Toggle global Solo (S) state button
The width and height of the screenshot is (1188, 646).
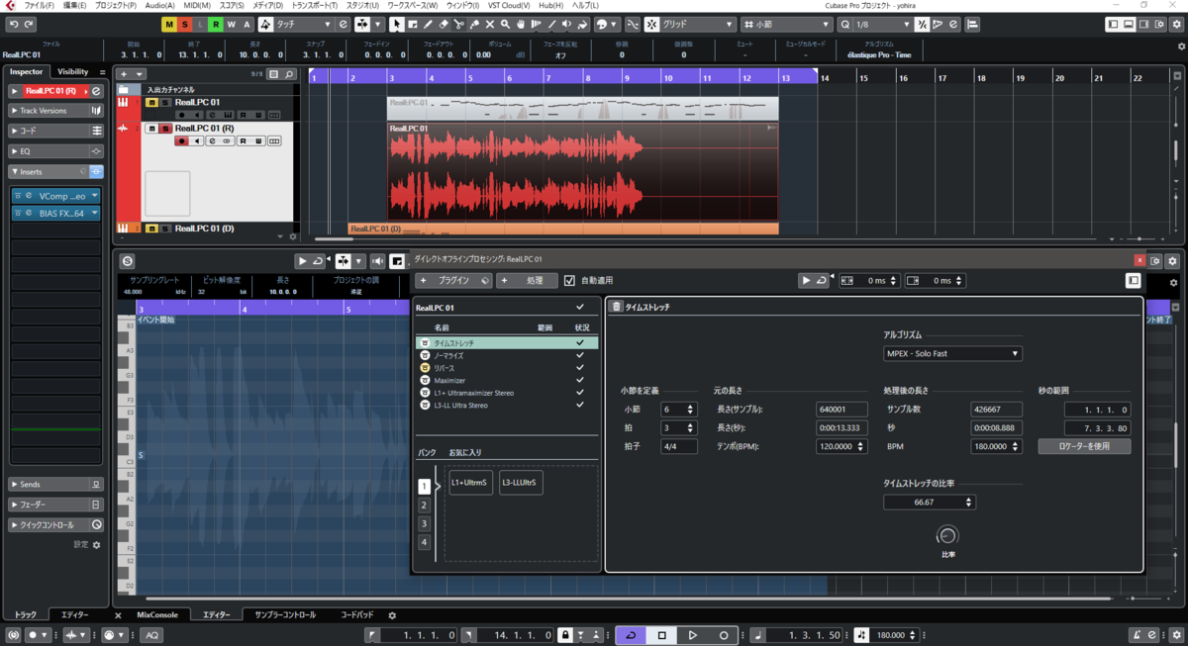pyautogui.click(x=185, y=24)
